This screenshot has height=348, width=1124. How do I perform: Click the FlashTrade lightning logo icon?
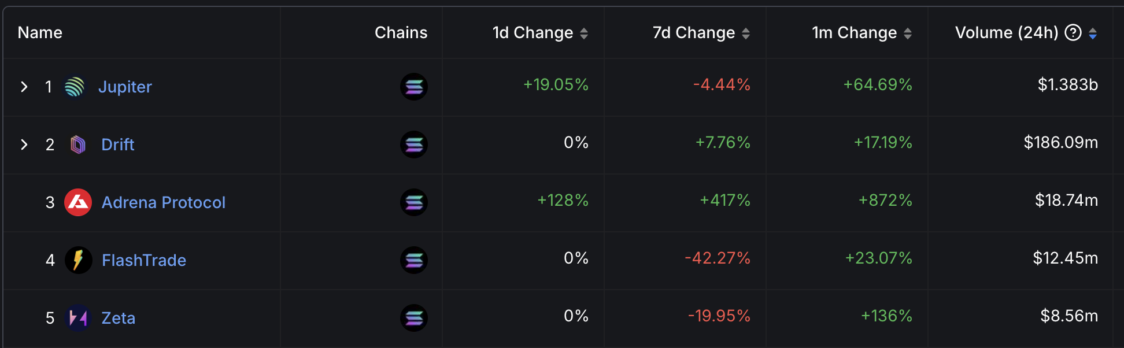(x=78, y=260)
